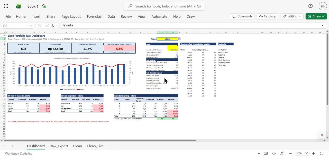Expand the formula bar

[x=323, y=26]
